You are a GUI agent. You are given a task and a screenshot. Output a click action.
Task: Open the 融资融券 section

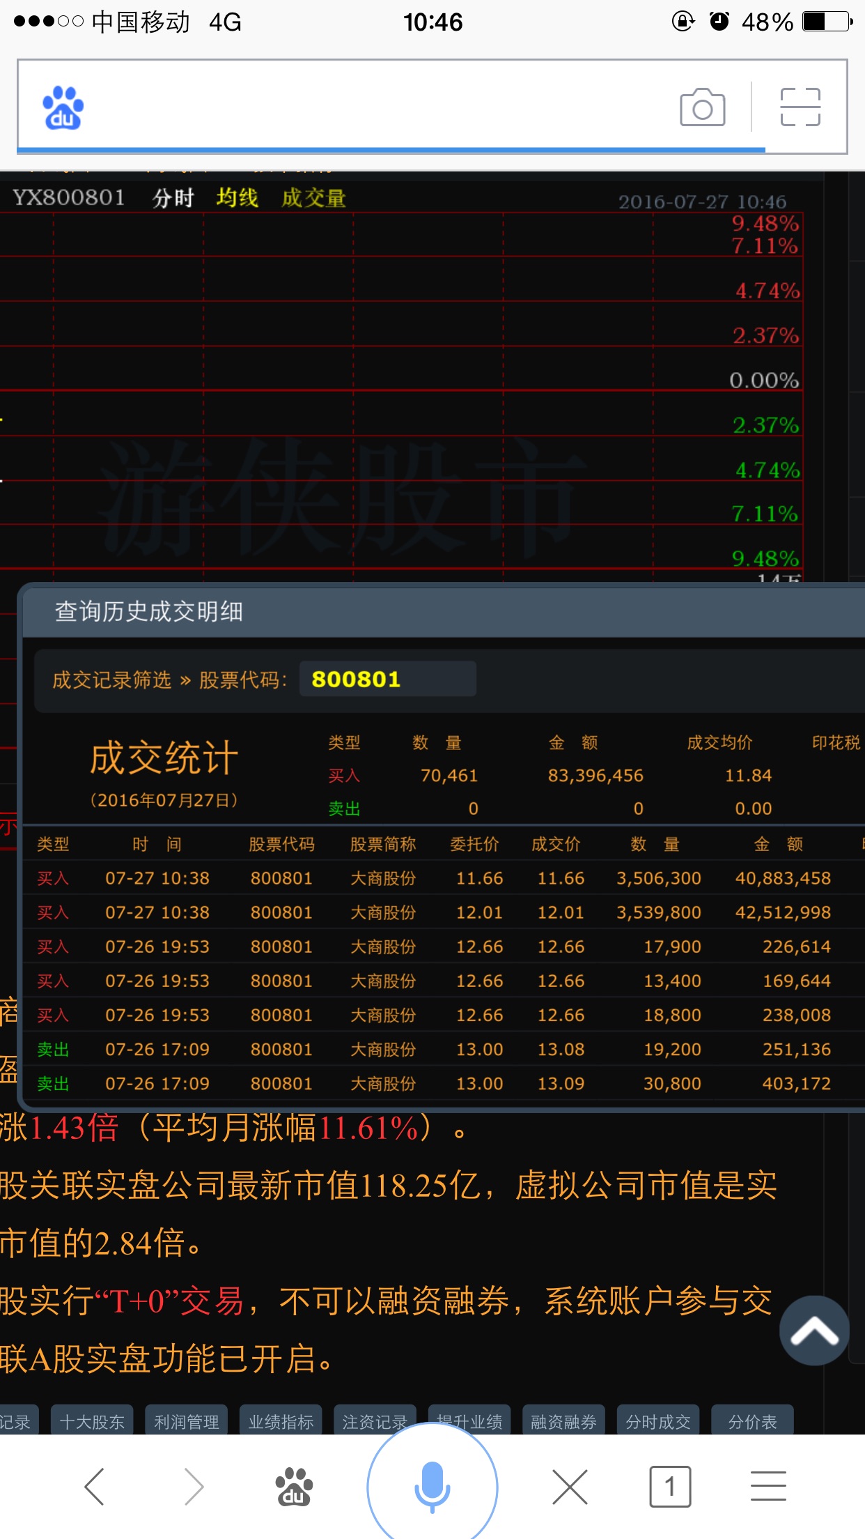coord(563,1421)
